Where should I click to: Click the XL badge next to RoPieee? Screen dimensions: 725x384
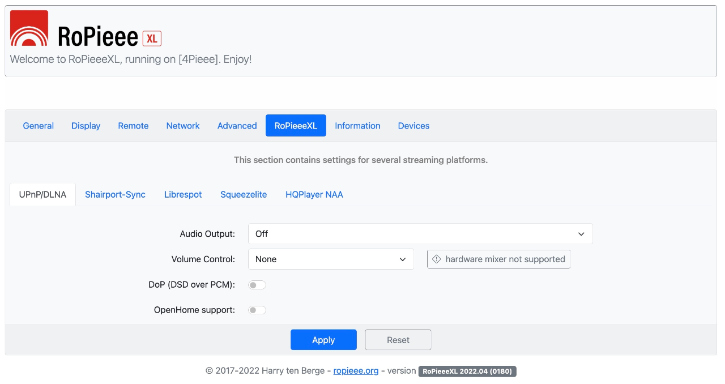click(152, 39)
